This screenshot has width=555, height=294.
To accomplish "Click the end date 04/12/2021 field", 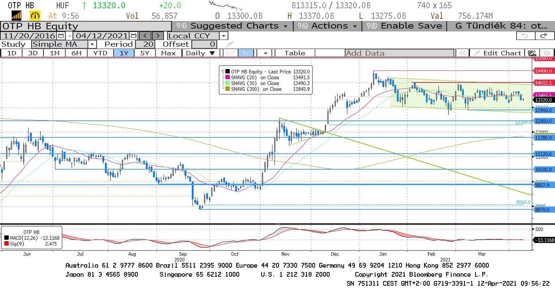I will [x=102, y=36].
